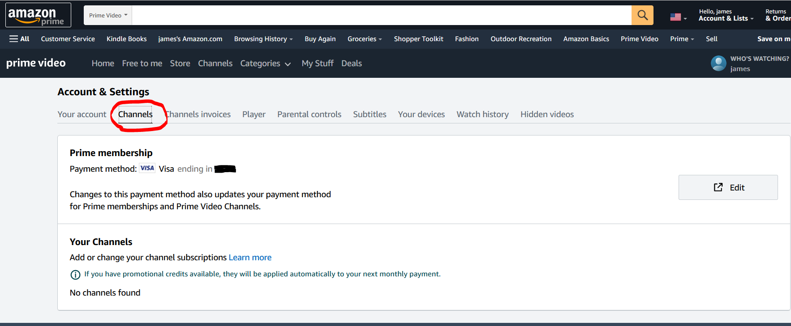Click the prime video logo text
The image size is (791, 326).
(x=36, y=63)
